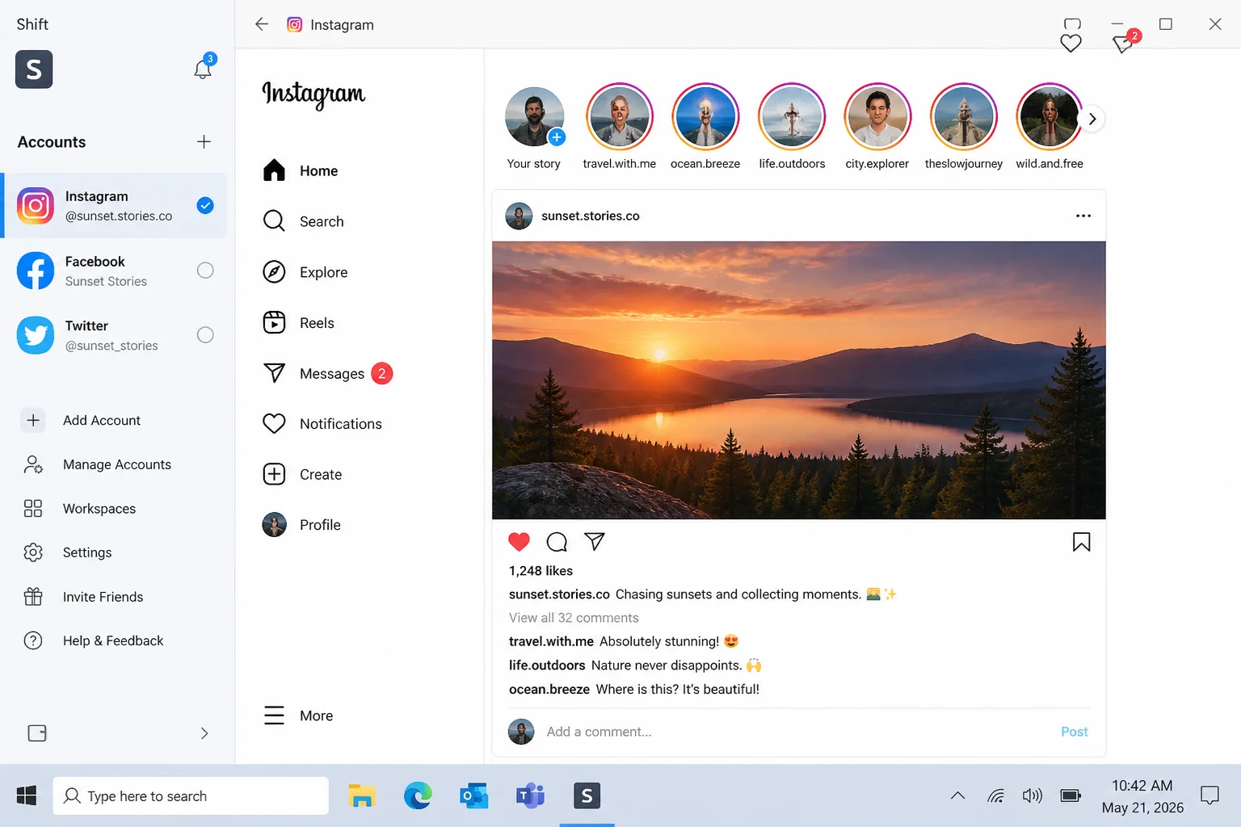Click the Post comment button

1075,732
